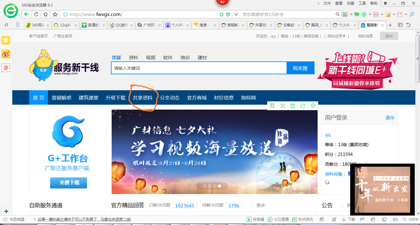Click the 请输入关键词 search field

(199, 68)
